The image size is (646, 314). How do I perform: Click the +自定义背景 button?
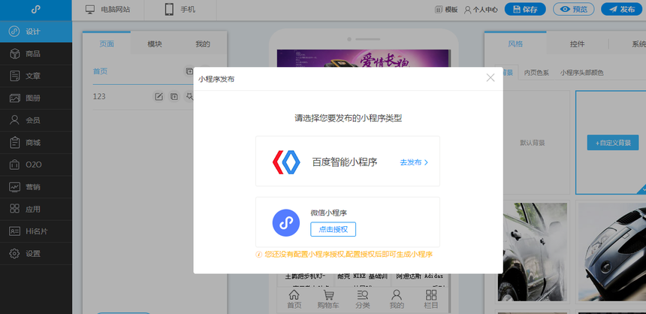[x=613, y=143]
